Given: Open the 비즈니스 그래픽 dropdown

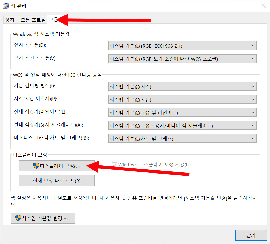Looking at the screenshot, I should [x=182, y=139].
